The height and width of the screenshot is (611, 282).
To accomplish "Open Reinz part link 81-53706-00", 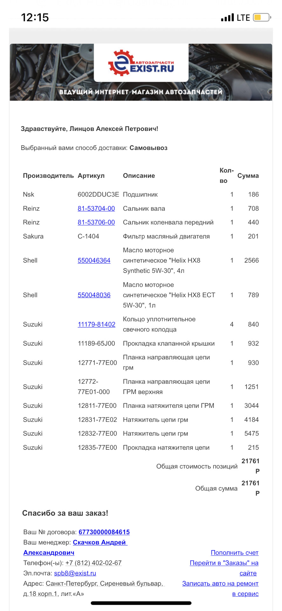I will (x=96, y=222).
